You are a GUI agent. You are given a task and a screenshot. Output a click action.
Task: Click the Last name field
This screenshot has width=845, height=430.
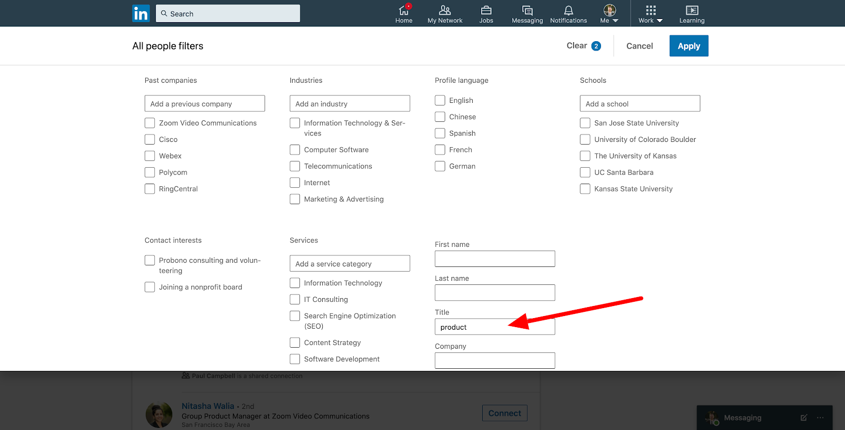(495, 292)
